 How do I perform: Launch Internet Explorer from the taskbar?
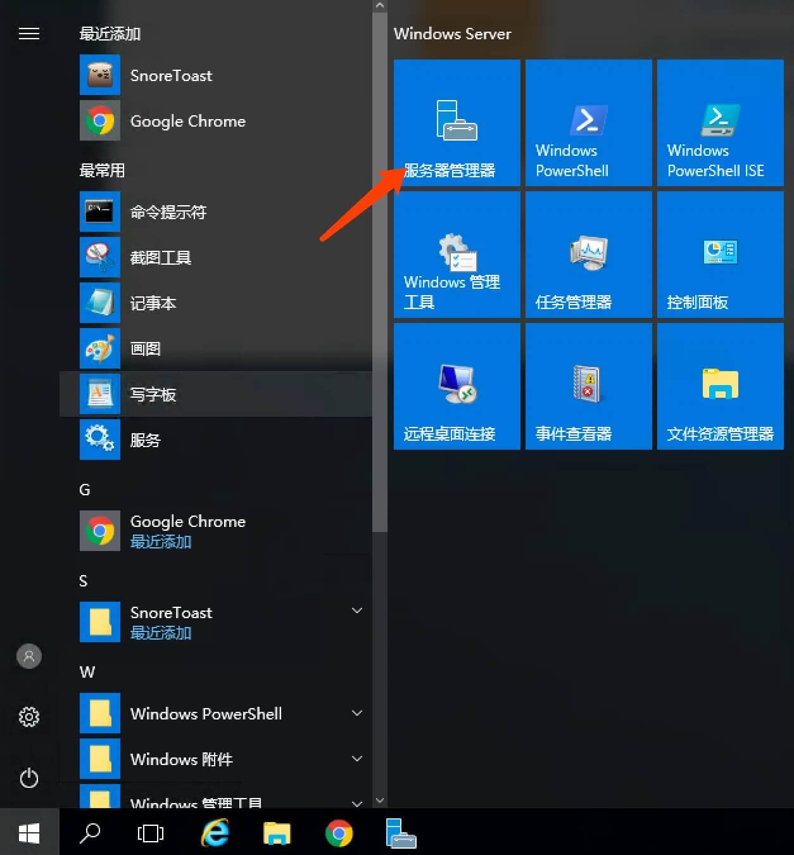click(215, 833)
